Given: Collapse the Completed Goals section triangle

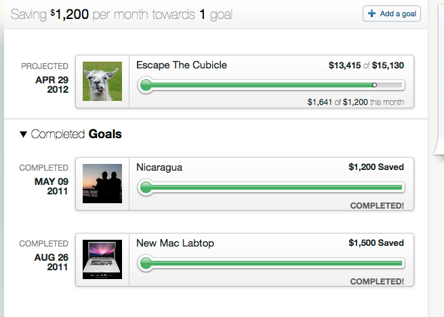Looking at the screenshot, I should point(24,135).
